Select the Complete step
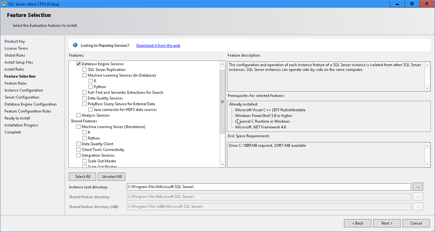Viewport: 435px width, 232px height. pos(13,132)
